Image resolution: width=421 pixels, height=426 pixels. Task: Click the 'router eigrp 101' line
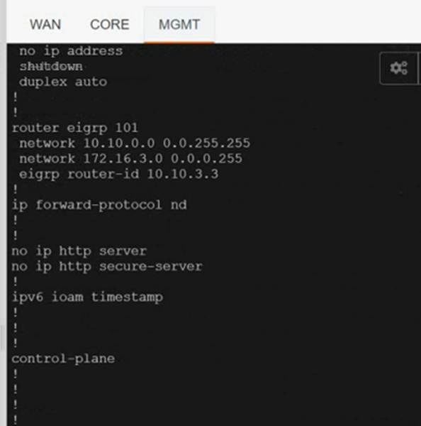point(75,128)
